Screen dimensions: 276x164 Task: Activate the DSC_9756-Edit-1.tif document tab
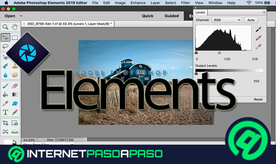pyautogui.click(x=68, y=24)
